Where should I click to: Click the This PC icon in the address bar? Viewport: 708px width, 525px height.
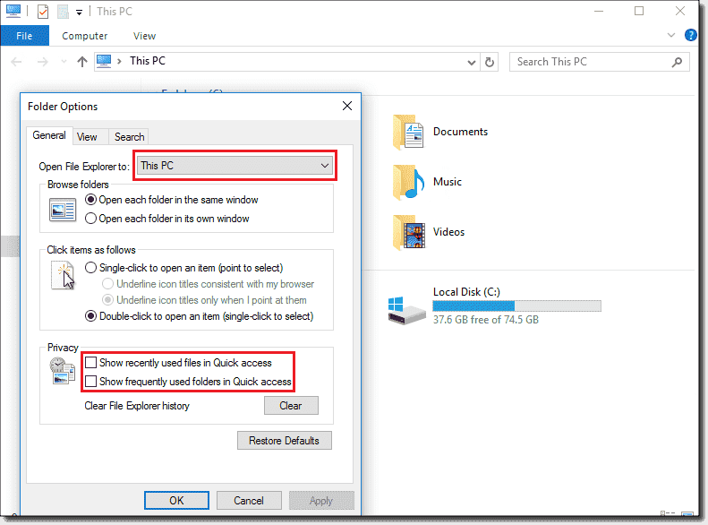pyautogui.click(x=104, y=61)
